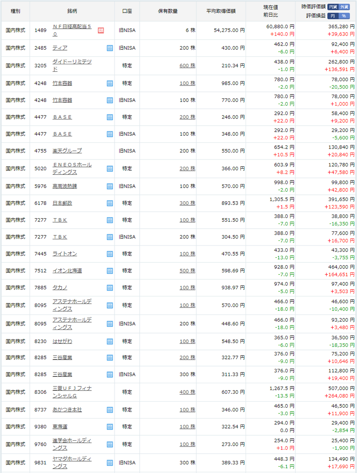Open the 日本郵政 stock link
Screen dimensions: 357x473
tap(62, 203)
